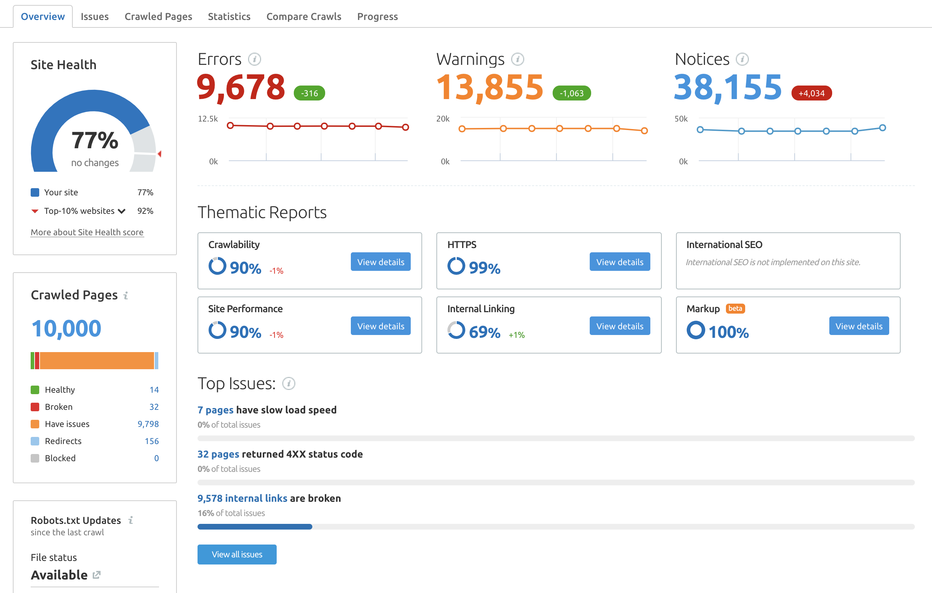The image size is (932, 593).
Task: Switch to the Statistics tab
Action: 230,15
